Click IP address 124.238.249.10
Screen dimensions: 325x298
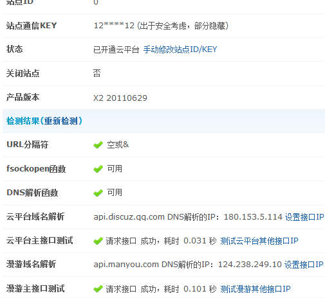(x=250, y=265)
